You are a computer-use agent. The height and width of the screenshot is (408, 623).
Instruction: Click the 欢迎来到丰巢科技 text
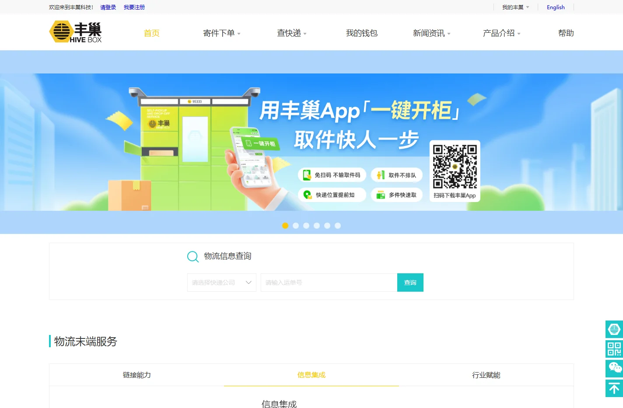pos(71,7)
